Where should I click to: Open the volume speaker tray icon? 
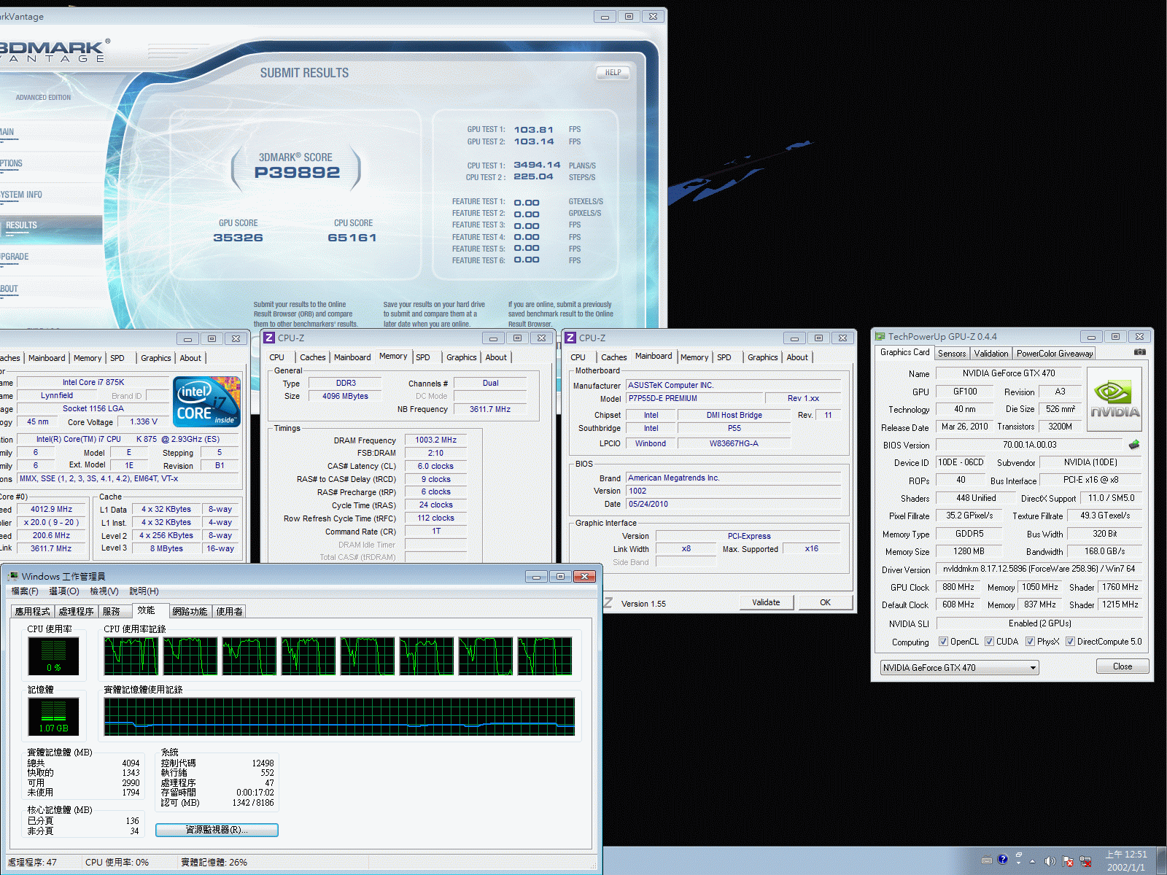(x=1049, y=861)
